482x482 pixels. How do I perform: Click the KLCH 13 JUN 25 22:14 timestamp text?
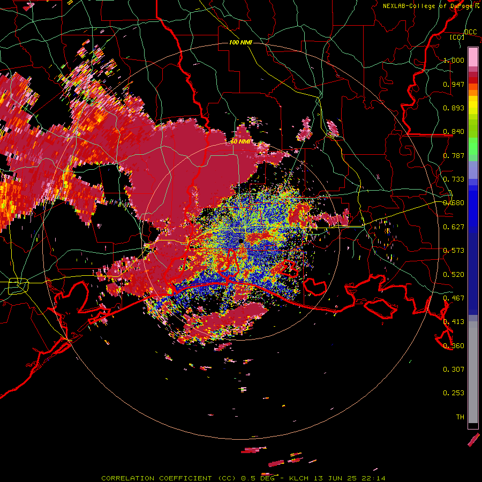(x=337, y=478)
